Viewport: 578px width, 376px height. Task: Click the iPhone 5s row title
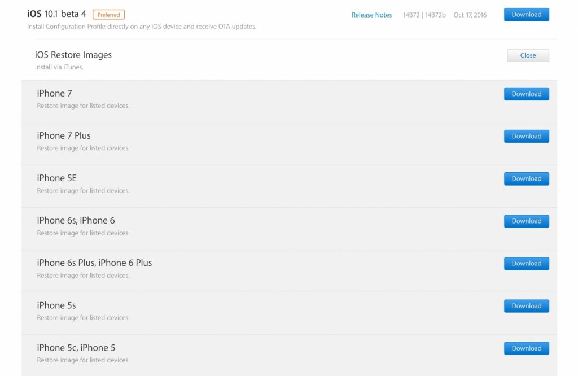click(x=56, y=305)
